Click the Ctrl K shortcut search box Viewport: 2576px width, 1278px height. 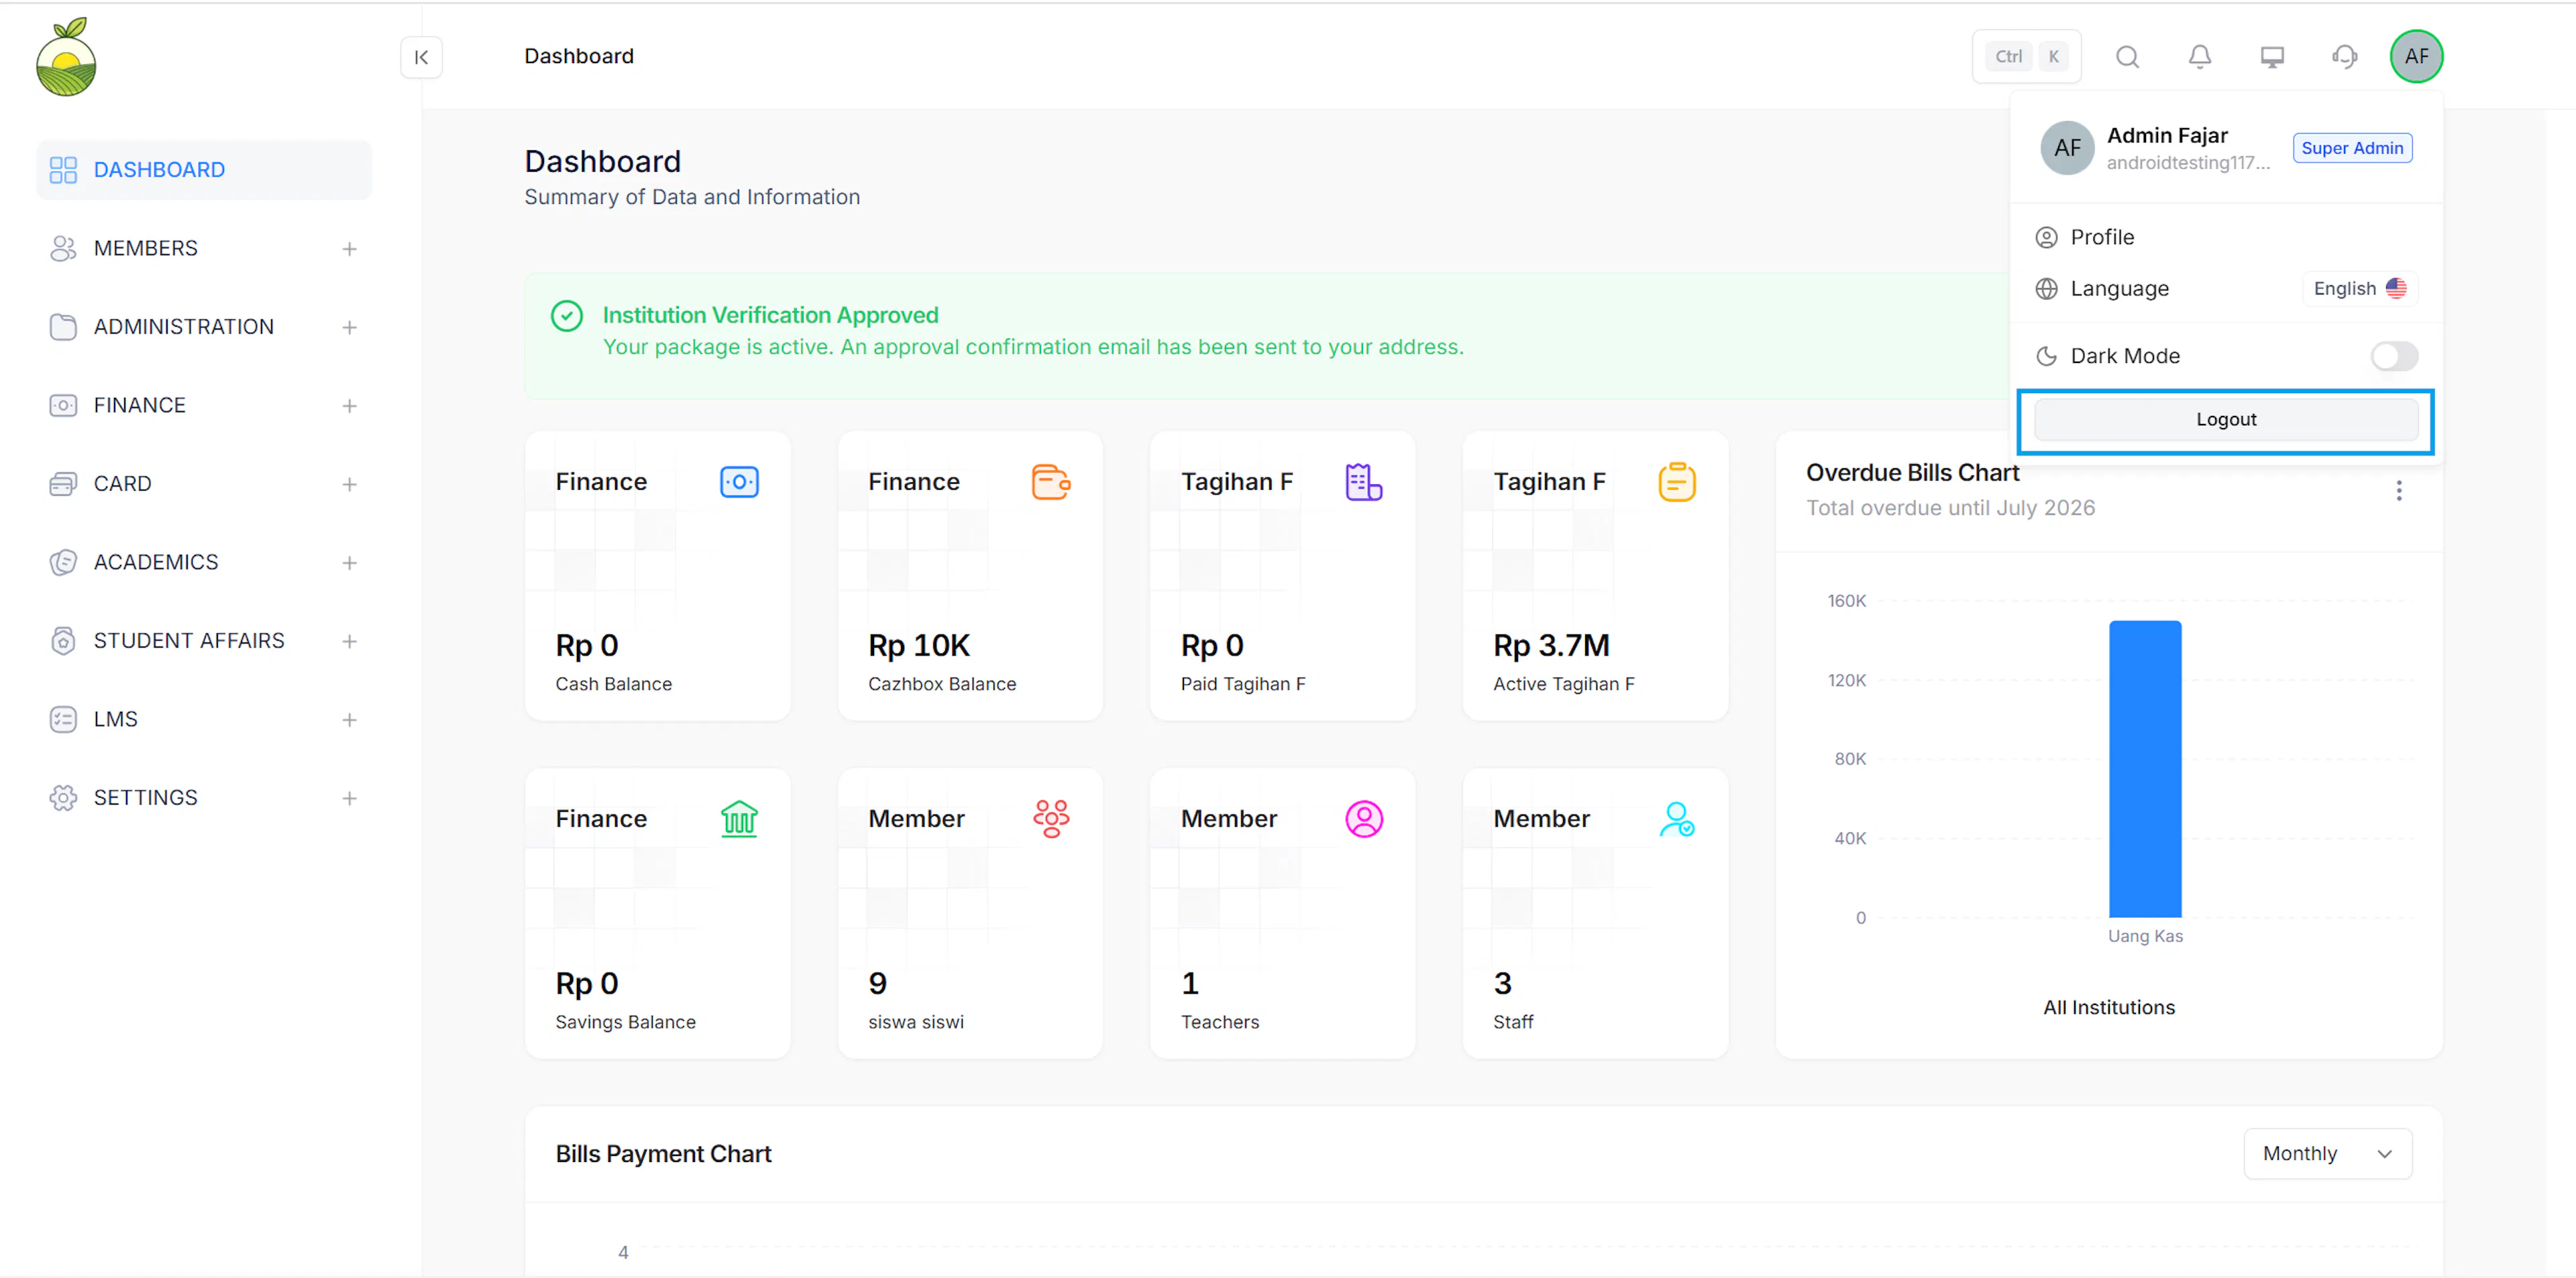point(2026,57)
